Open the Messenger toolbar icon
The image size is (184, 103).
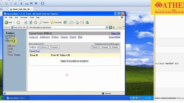coord(87,22)
